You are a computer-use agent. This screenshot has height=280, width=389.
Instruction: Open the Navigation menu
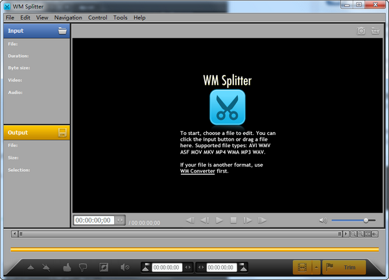[68, 17]
